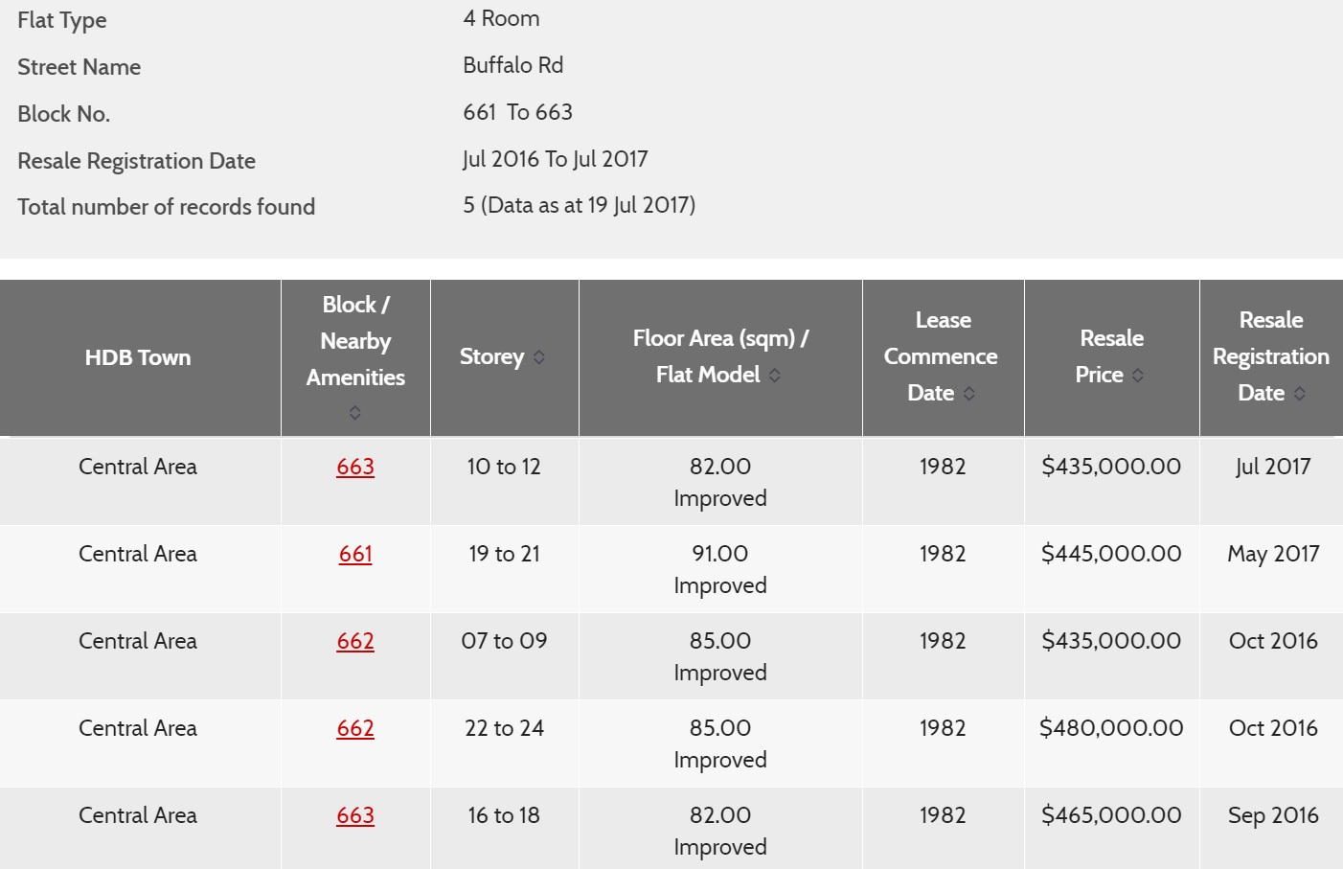The width and height of the screenshot is (1343, 869).
Task: Open block 662 link for storey 22 to 24
Action: [355, 728]
